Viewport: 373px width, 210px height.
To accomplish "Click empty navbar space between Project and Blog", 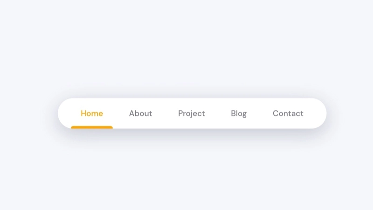I will point(218,113).
